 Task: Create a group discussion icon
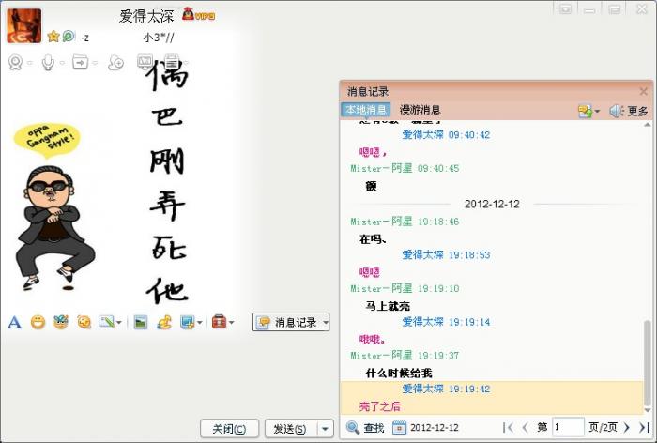(115, 63)
